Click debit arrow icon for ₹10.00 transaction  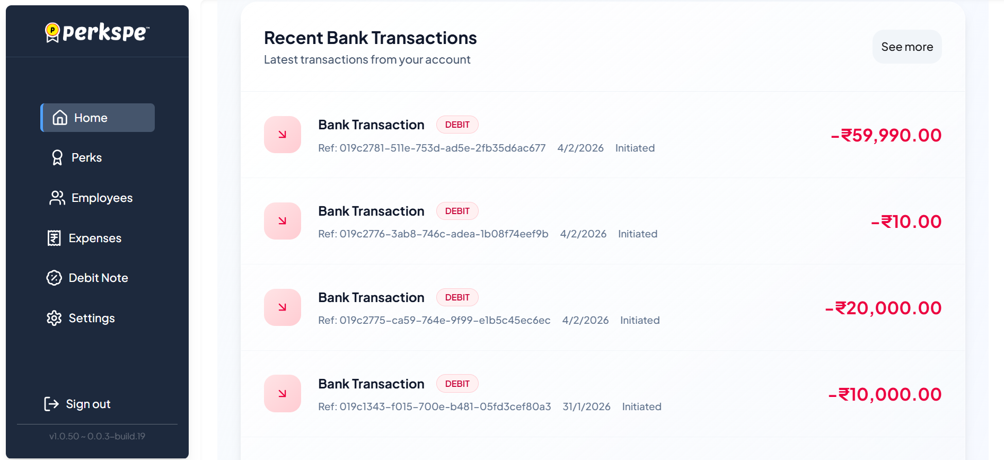click(283, 221)
